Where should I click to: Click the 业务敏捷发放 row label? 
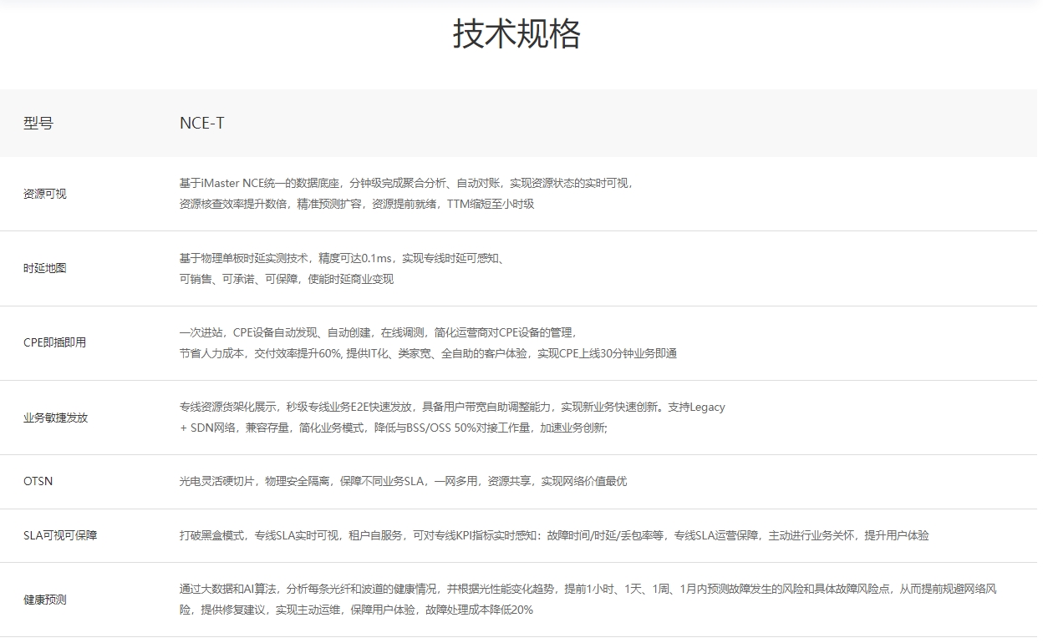click(x=55, y=418)
